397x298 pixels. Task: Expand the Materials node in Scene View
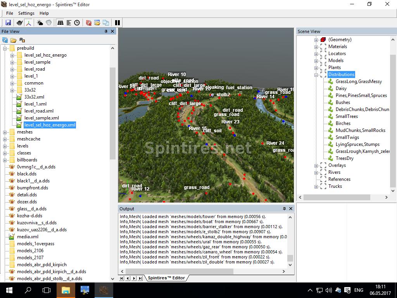point(316,47)
